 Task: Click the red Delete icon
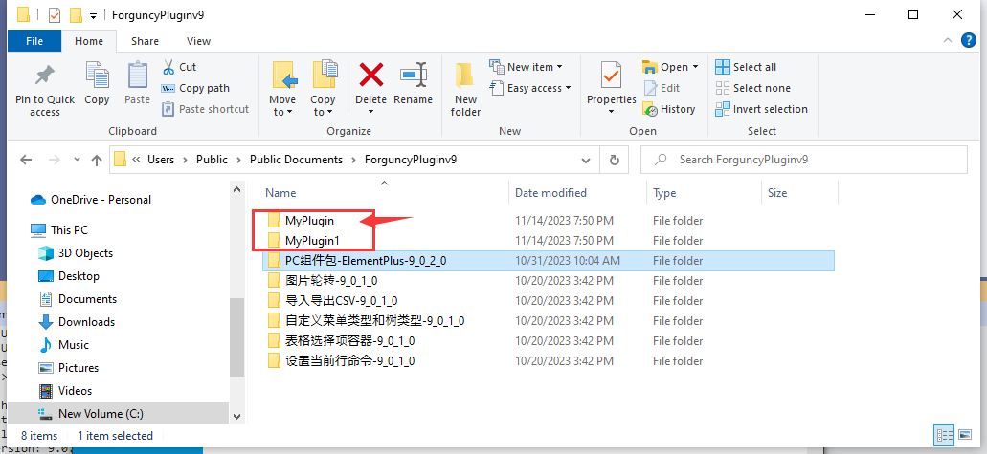pos(371,76)
